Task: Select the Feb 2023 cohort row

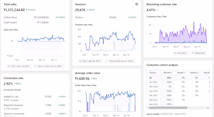Action: pyautogui.click(x=154, y=99)
